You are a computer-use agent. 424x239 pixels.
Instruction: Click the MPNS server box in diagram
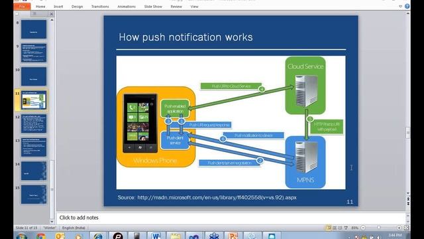coord(305,162)
